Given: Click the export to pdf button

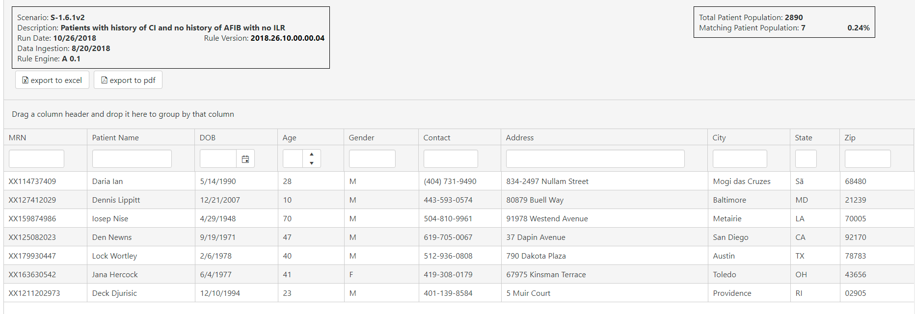Looking at the screenshot, I should [128, 80].
